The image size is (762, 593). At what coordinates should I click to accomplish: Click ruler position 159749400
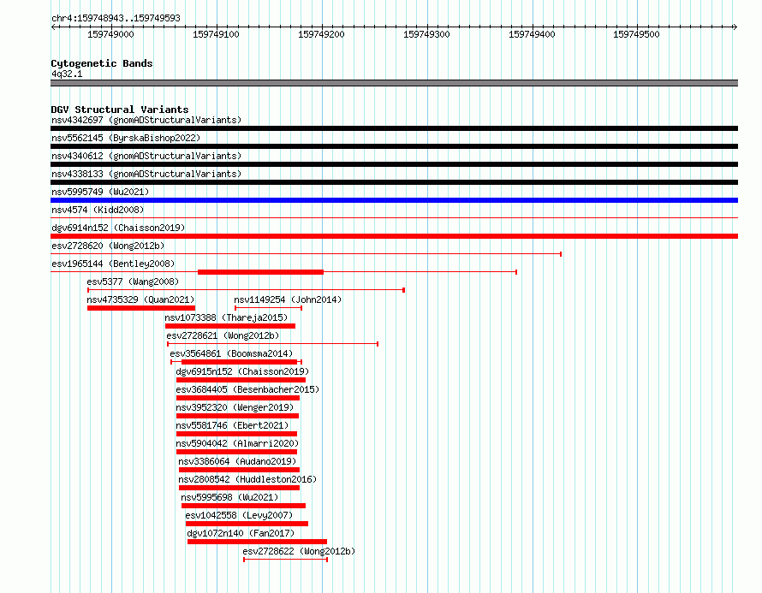(532, 34)
